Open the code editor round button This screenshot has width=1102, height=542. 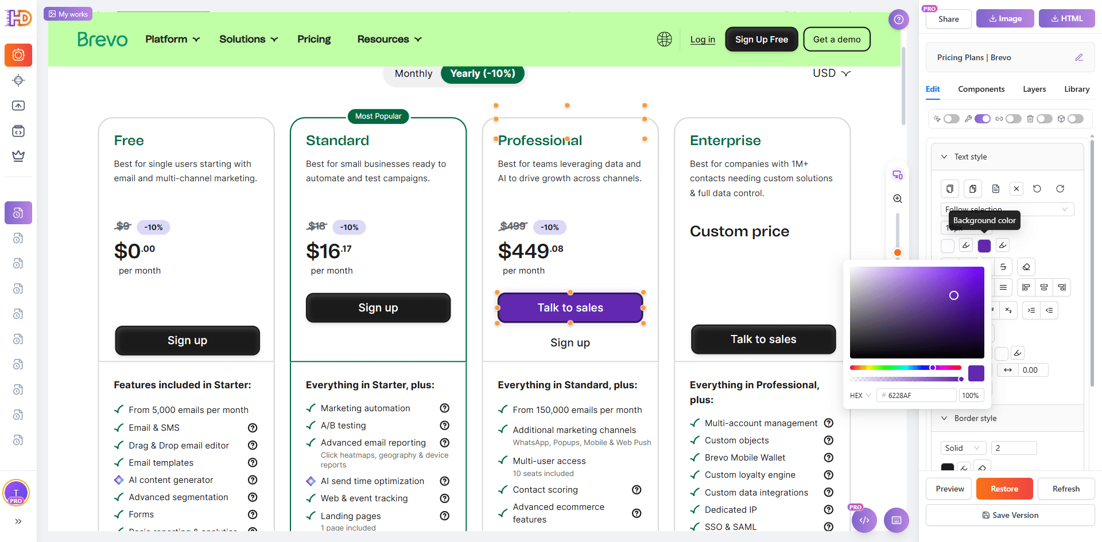pyautogui.click(x=864, y=520)
